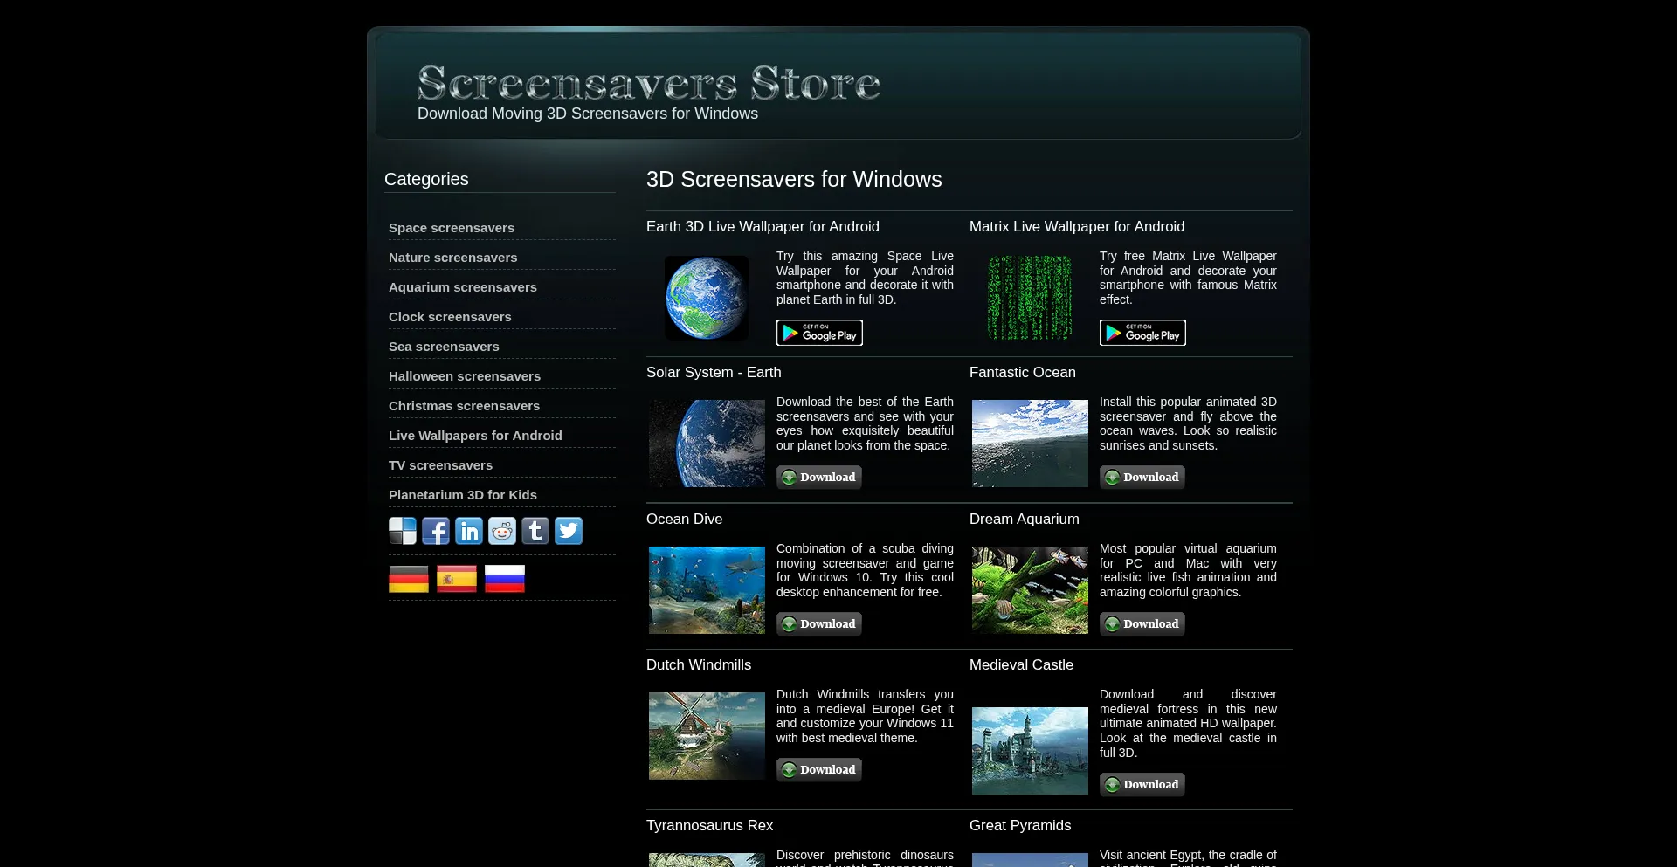Open Live Wallpapers for Android category
This screenshot has height=867, width=1677.
(475, 436)
